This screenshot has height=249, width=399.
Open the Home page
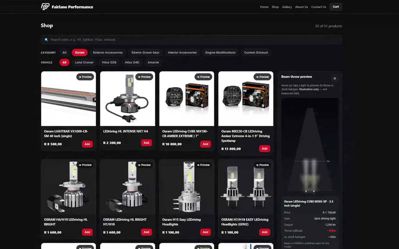tap(264, 7)
